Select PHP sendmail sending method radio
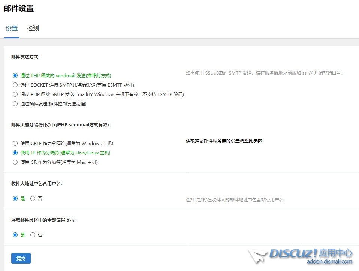 point(15,75)
